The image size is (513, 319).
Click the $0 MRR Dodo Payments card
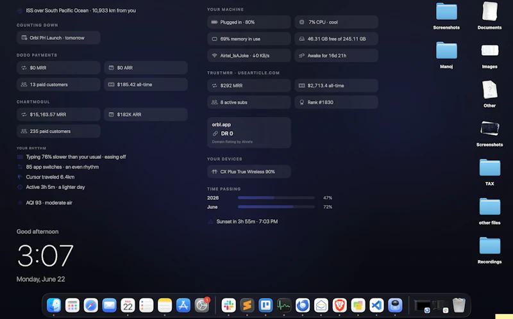[x=58, y=68]
